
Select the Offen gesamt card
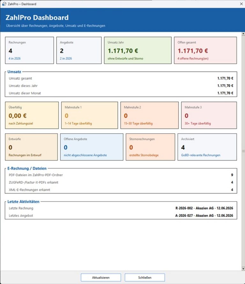[x=205, y=50]
